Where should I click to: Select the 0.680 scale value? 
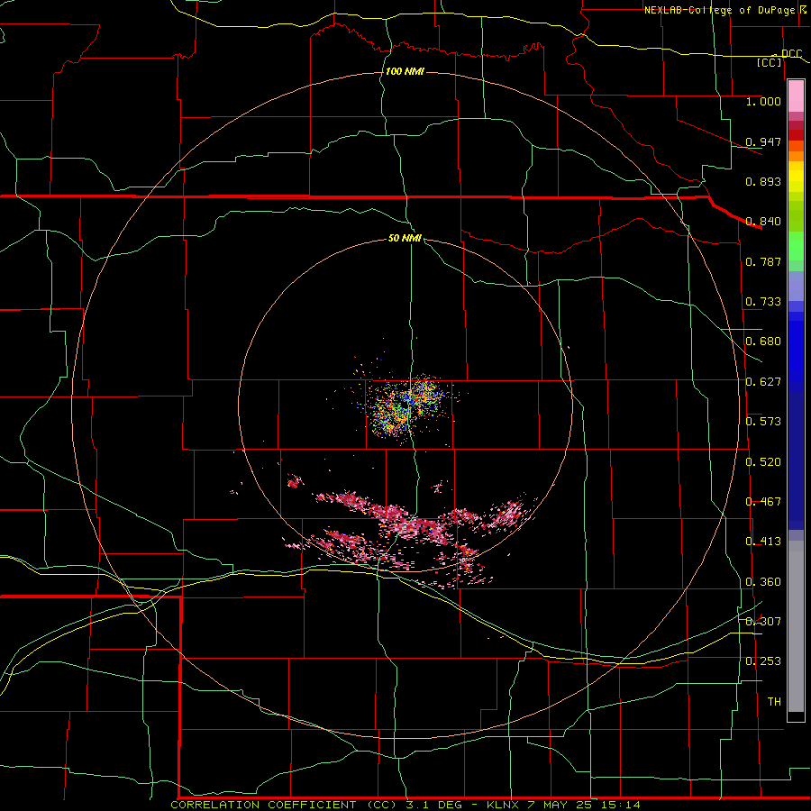click(763, 342)
